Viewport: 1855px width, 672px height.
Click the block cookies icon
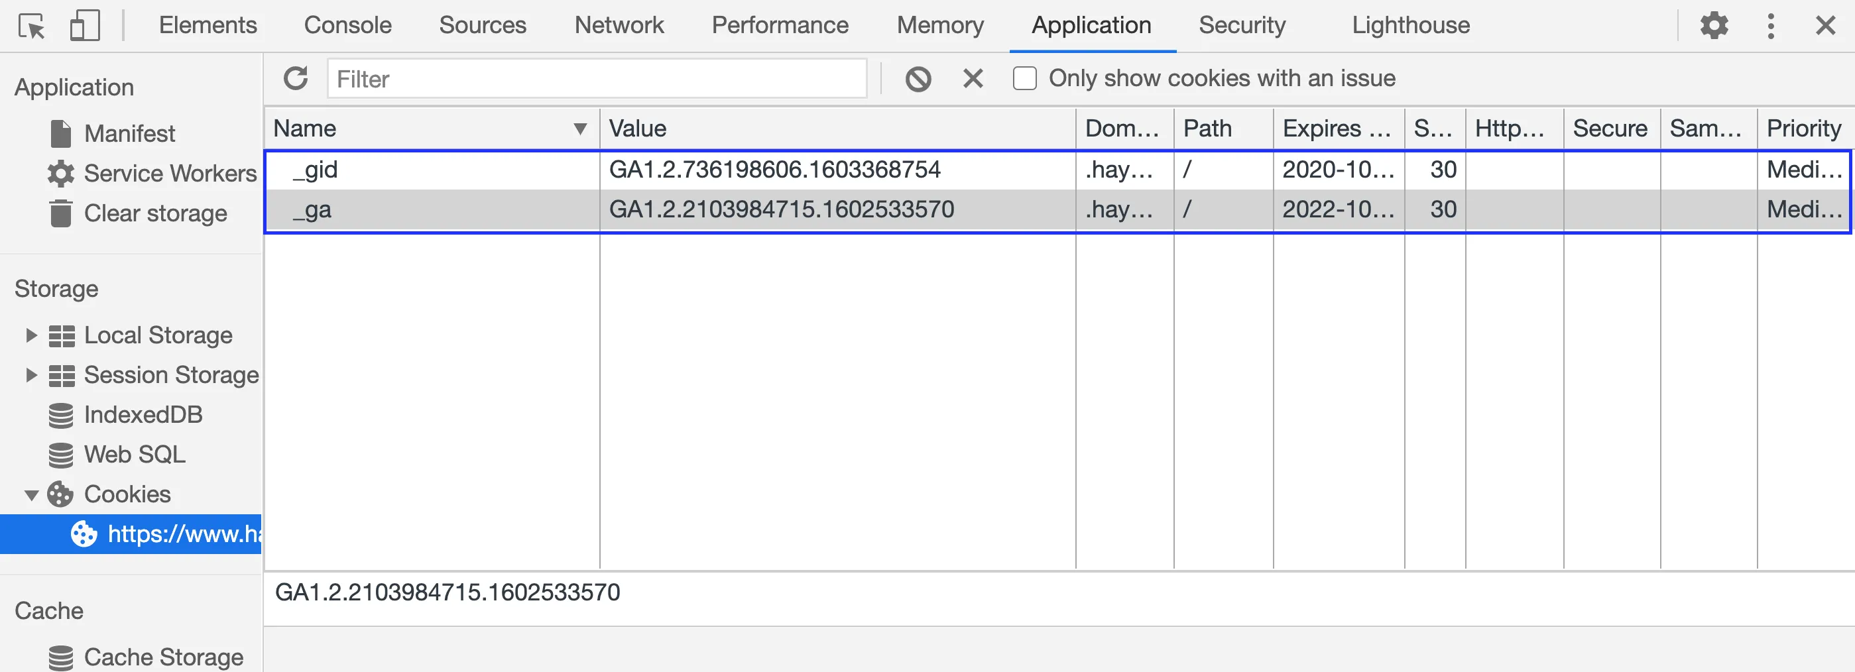point(918,78)
